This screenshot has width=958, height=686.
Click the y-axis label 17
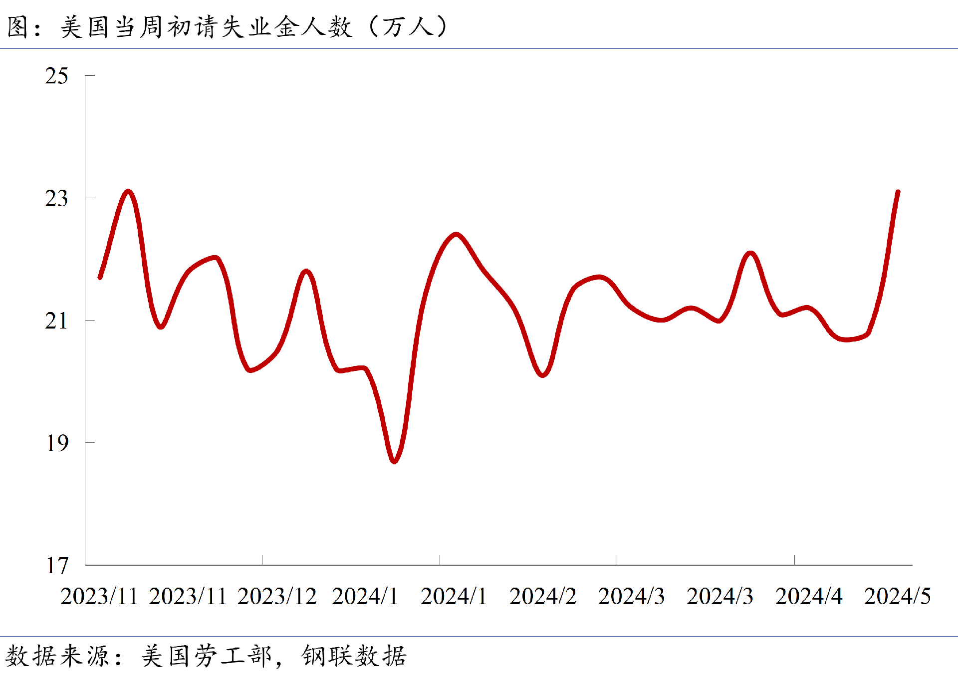tap(56, 566)
